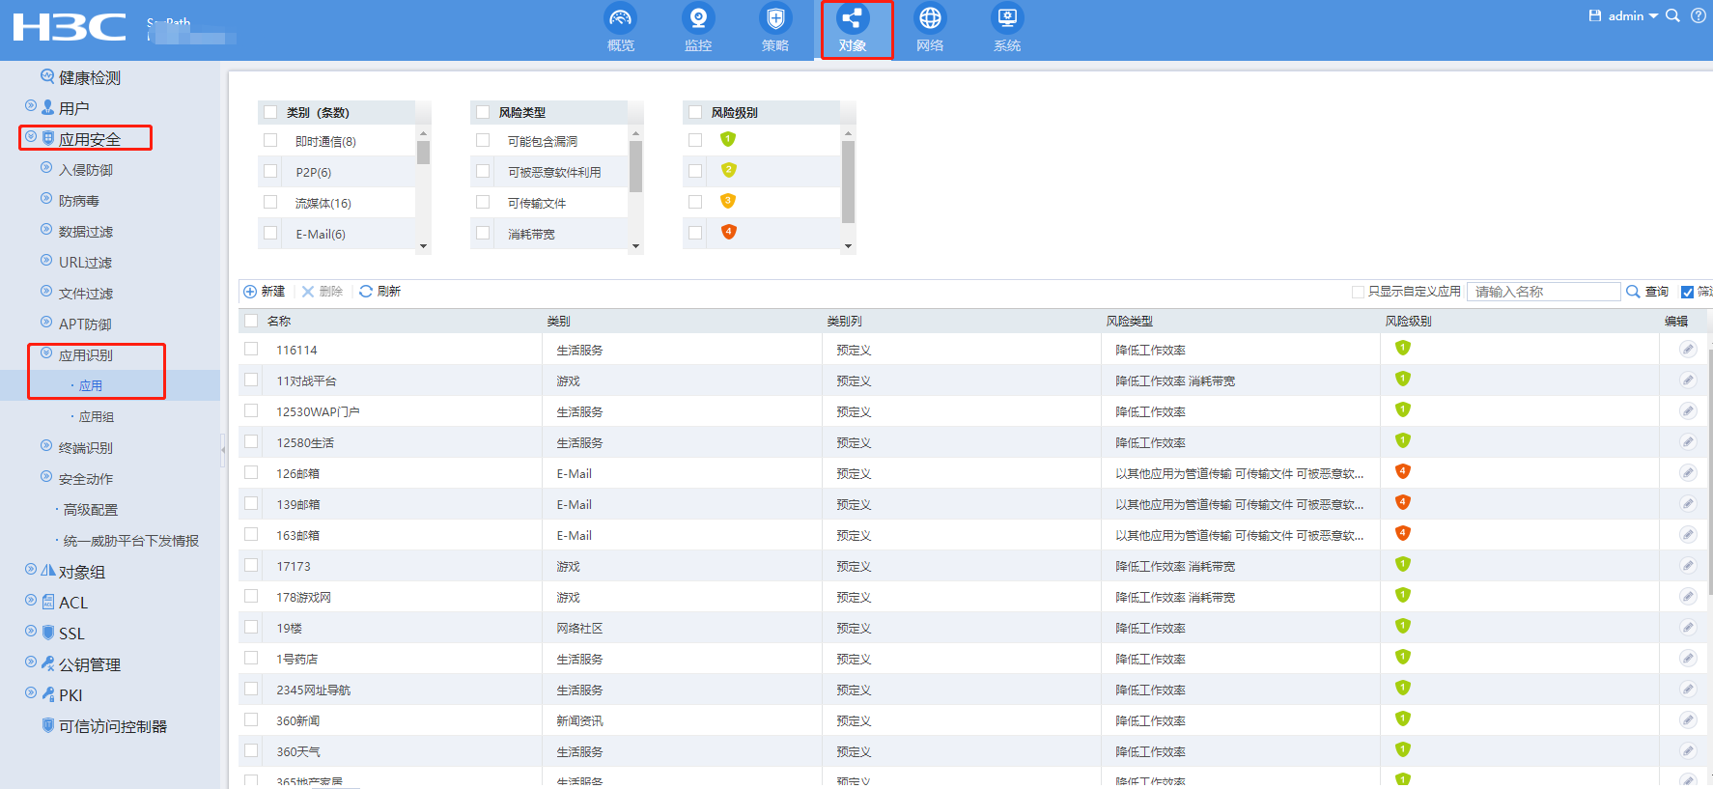Edit the 360新闻 row pencil icon

pyautogui.click(x=1688, y=719)
